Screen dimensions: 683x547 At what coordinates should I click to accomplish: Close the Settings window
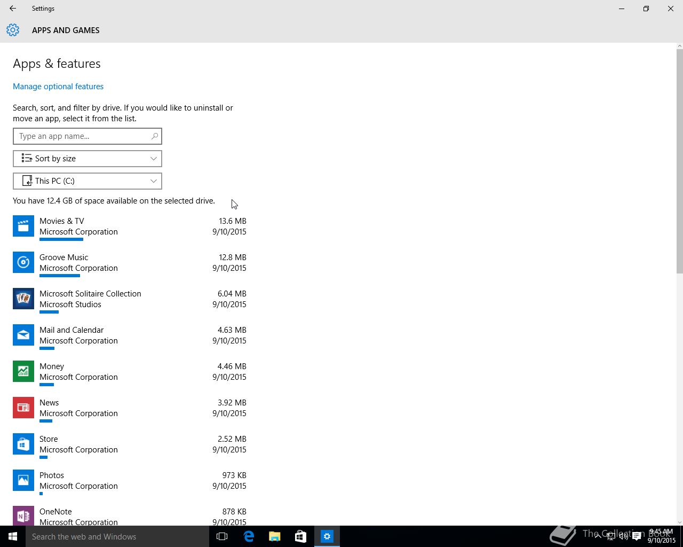pos(671,9)
